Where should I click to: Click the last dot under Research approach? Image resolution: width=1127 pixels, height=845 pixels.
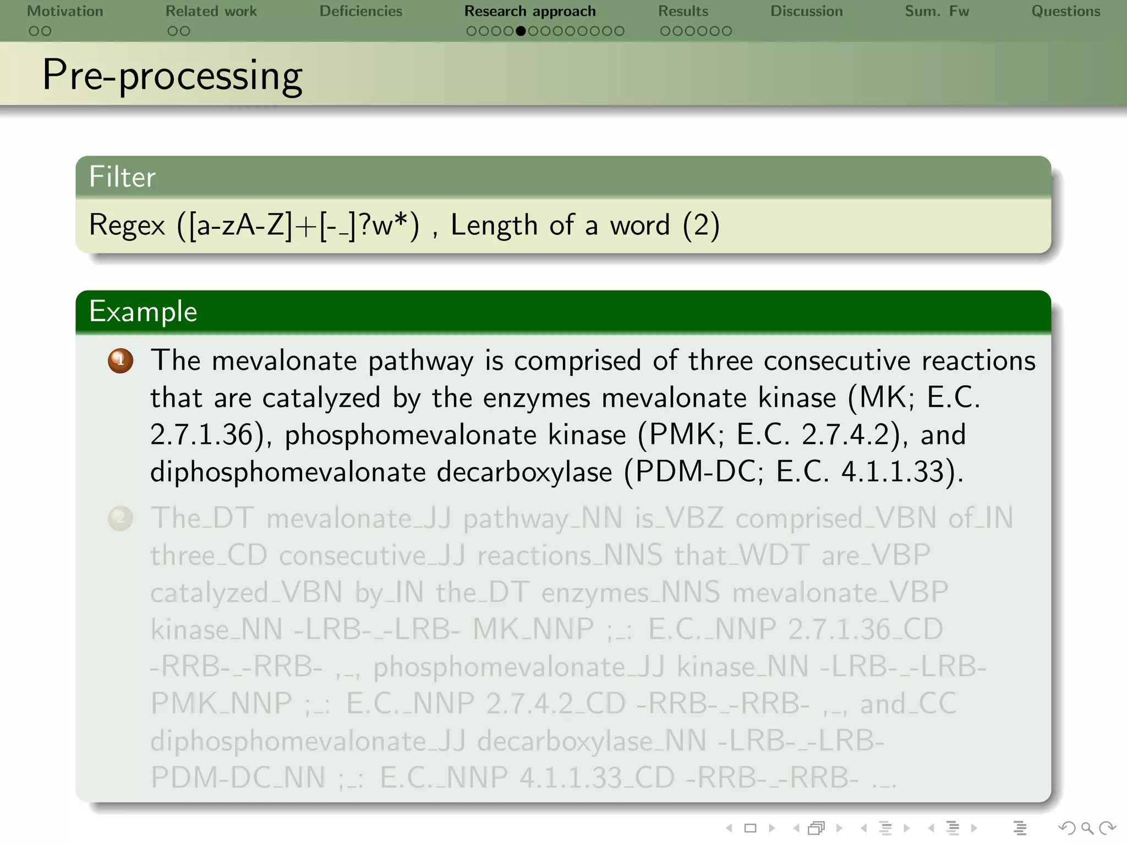click(619, 31)
